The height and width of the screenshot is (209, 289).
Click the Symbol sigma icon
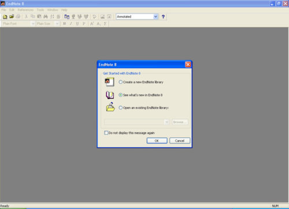point(105,24)
